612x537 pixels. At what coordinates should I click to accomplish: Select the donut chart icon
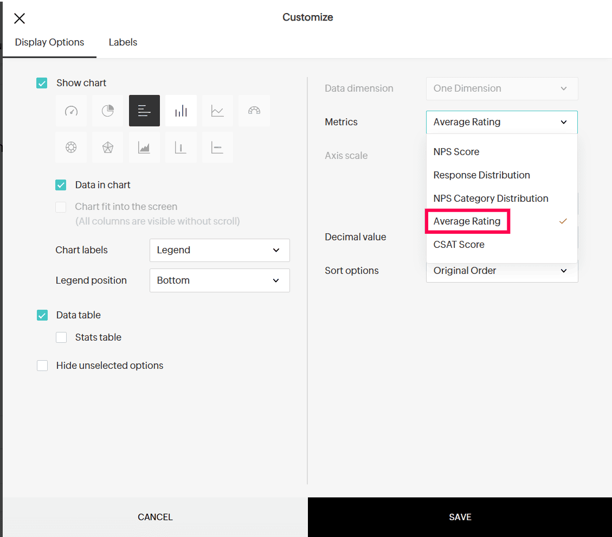[x=71, y=148]
